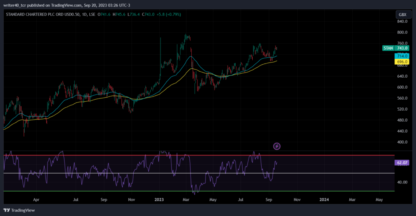Click the white RSI midline
This screenshot has width=416, height=216.
199,173
